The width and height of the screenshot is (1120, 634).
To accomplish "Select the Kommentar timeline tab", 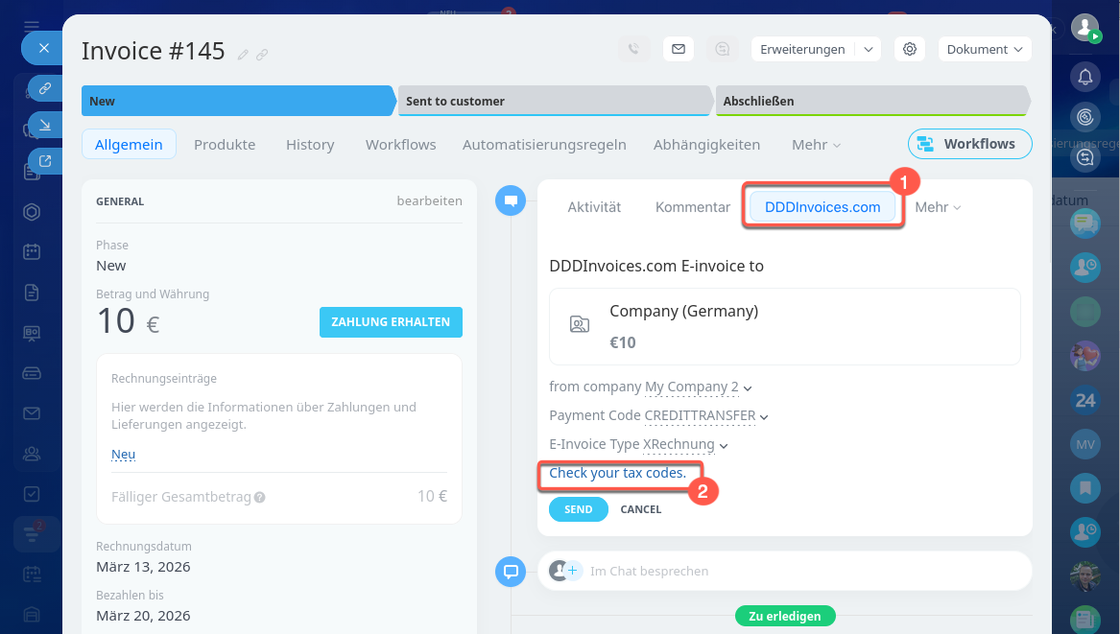I will pos(693,207).
